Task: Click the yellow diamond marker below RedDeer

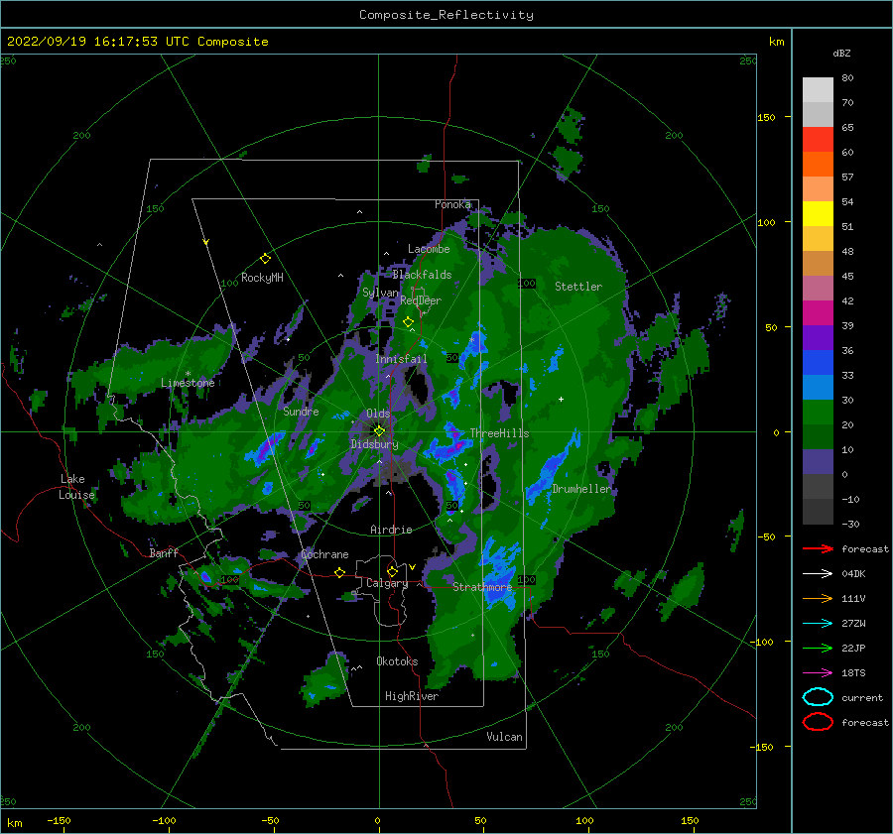Action: point(408,322)
